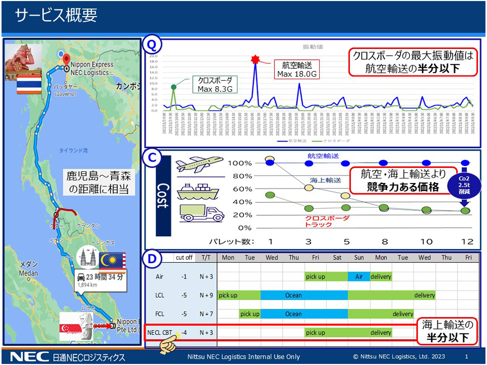
Task: Select the NECL CBT row label
Action: click(159, 333)
